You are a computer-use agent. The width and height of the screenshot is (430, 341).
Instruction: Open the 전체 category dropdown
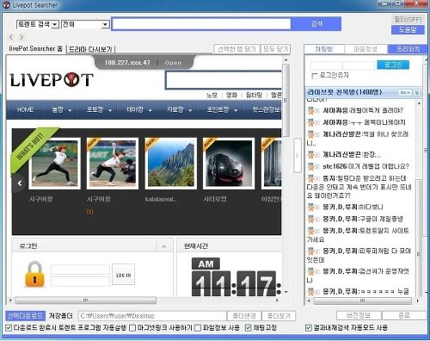(105, 24)
